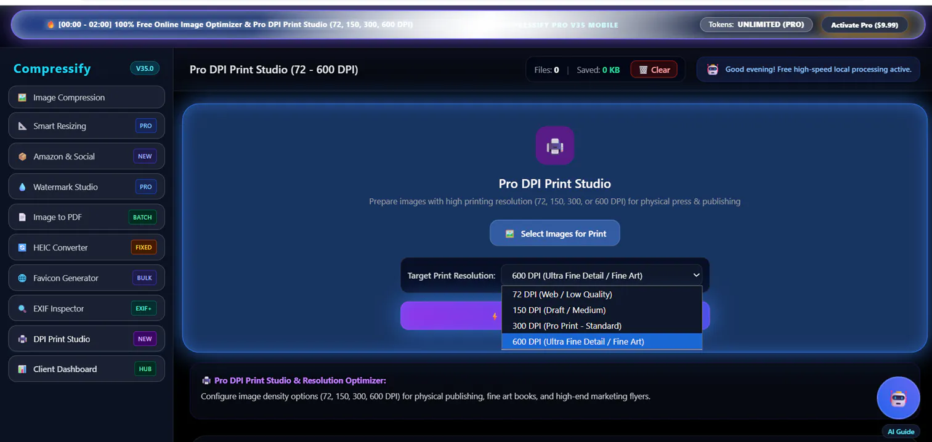
Task: Click the NEW badge on Amazon & Social
Action: pos(145,156)
